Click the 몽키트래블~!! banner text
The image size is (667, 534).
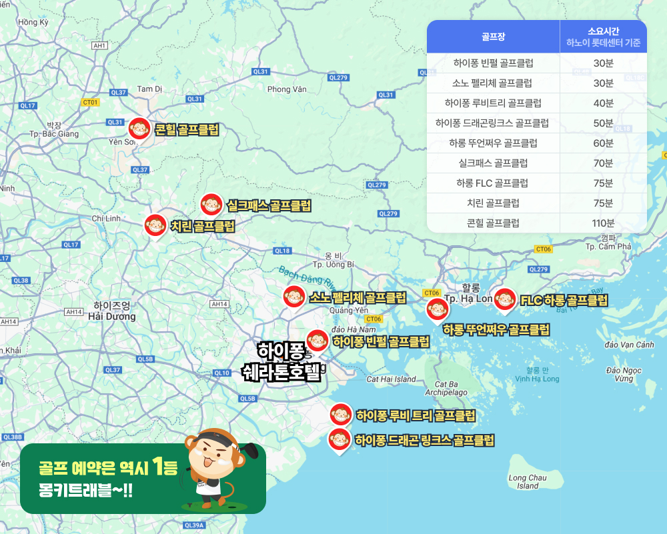[85, 490]
